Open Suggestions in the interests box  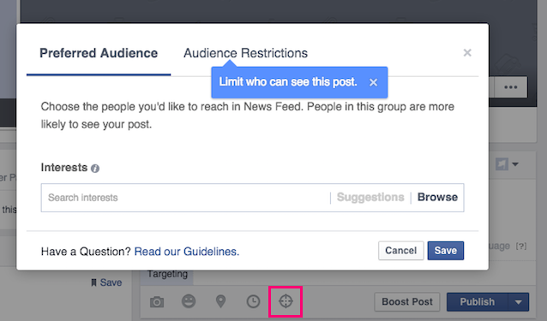(370, 197)
